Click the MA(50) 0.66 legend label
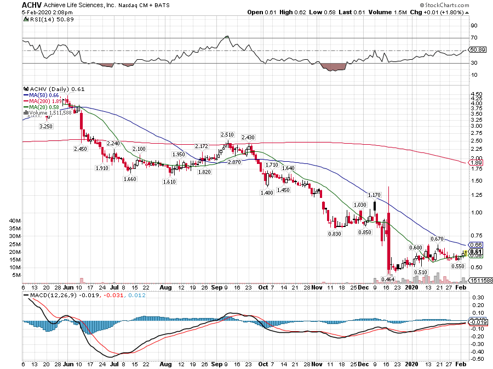Viewport: 493px width, 369px height. click(x=44, y=95)
